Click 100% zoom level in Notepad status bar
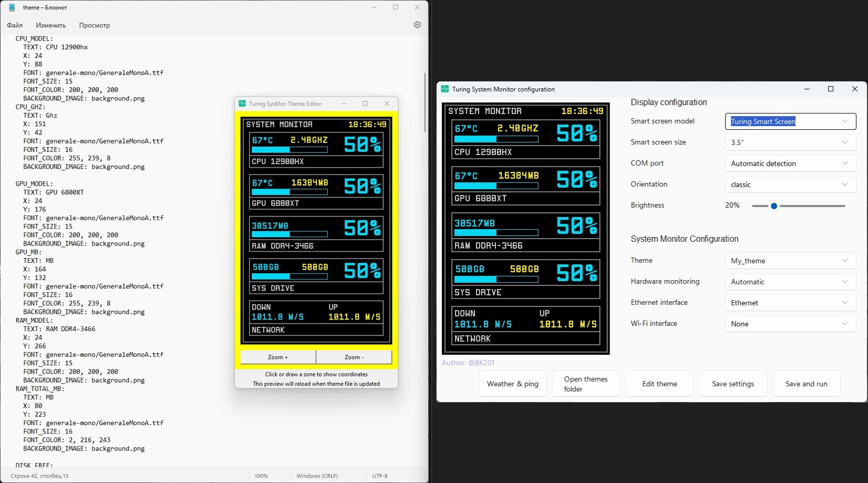Viewport: 868px width, 483px height. [x=261, y=476]
